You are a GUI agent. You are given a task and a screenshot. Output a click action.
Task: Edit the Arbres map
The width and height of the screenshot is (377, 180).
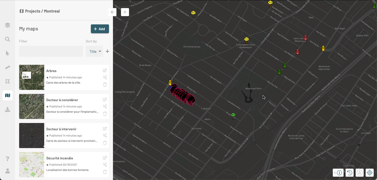click(x=105, y=71)
